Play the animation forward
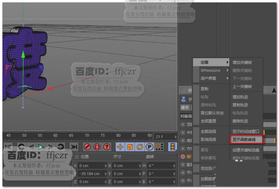 [x=41, y=147]
